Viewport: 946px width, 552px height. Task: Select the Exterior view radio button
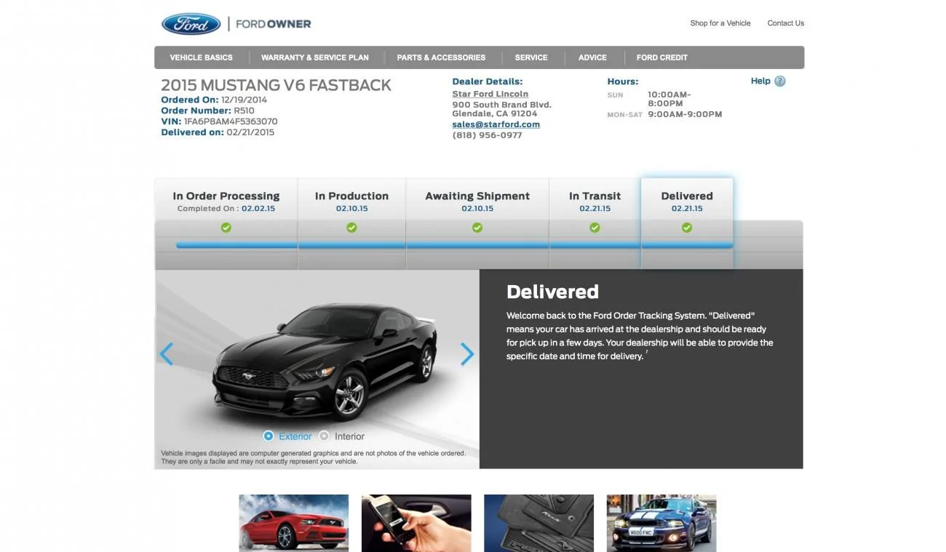coord(269,436)
